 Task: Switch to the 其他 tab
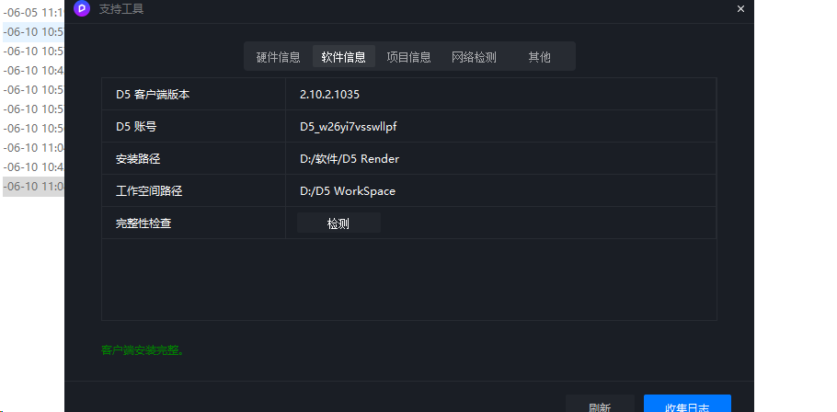[539, 57]
